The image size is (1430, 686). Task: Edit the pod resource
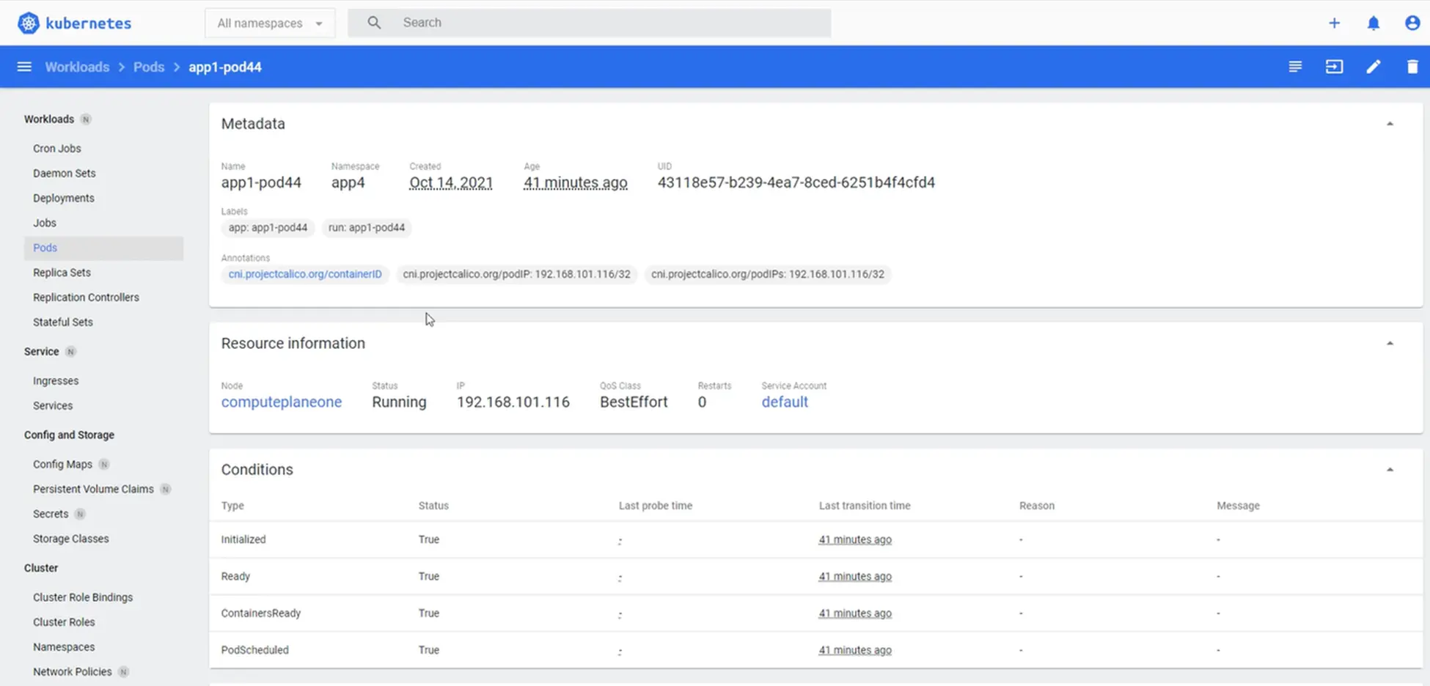[1374, 66]
